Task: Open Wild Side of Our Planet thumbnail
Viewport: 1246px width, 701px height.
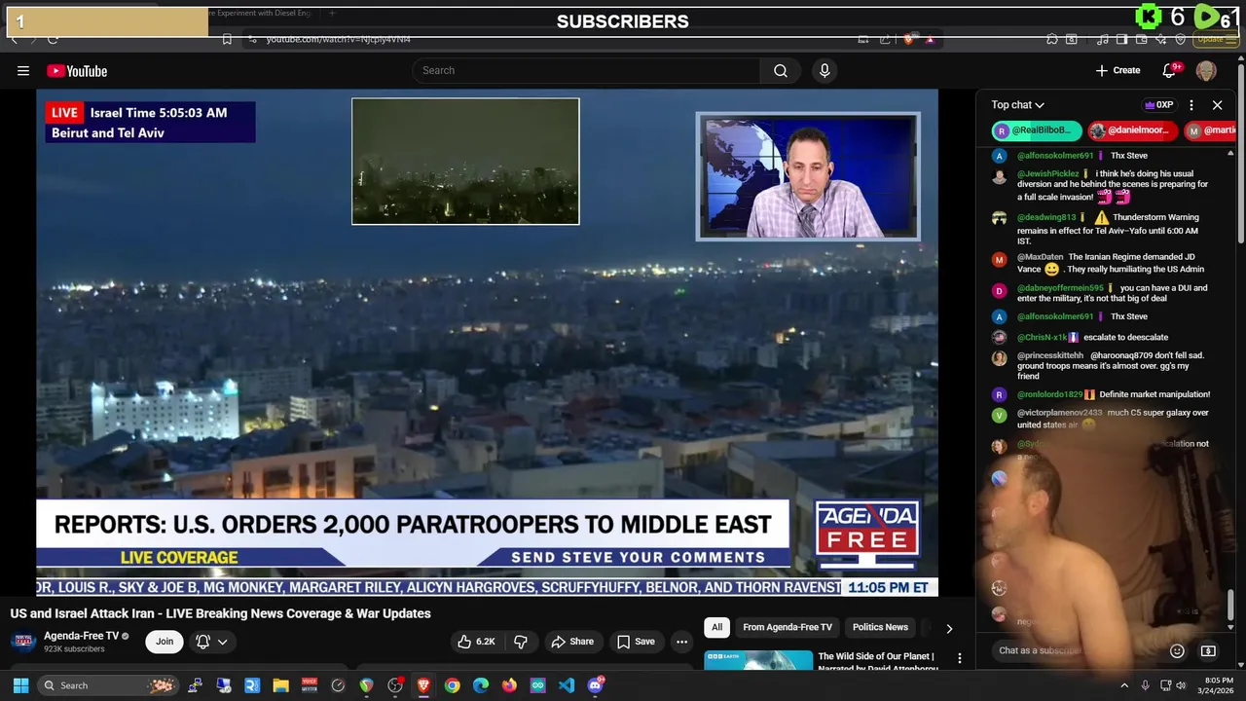Action: pyautogui.click(x=758, y=660)
